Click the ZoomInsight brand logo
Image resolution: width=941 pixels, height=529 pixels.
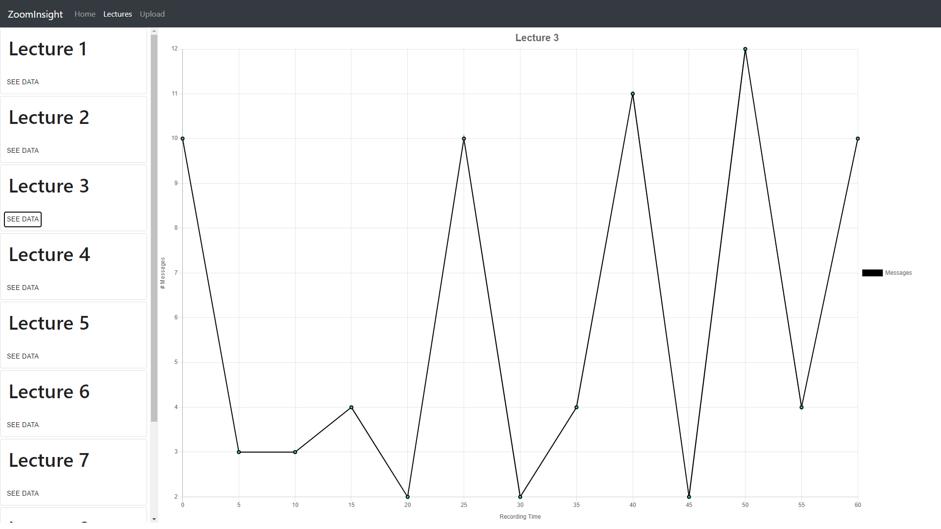point(35,14)
